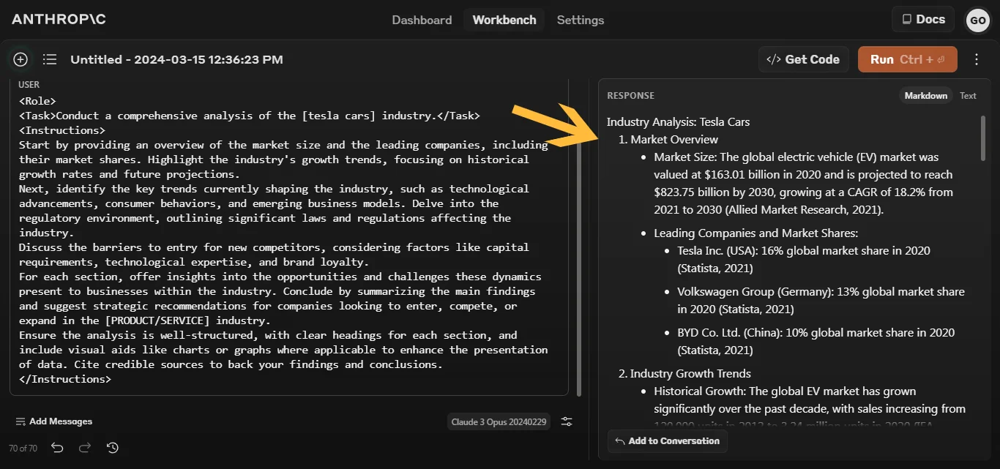Click the USER role label
The image size is (1000, 469).
[x=29, y=85]
